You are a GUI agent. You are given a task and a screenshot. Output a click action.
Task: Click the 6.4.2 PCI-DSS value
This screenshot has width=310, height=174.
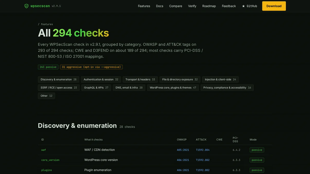click(236, 150)
